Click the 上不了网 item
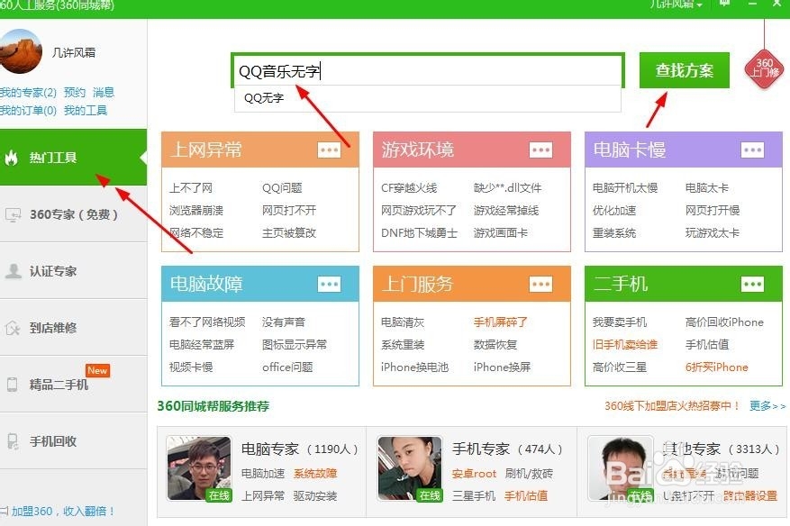This screenshot has height=526, width=790. 191,188
